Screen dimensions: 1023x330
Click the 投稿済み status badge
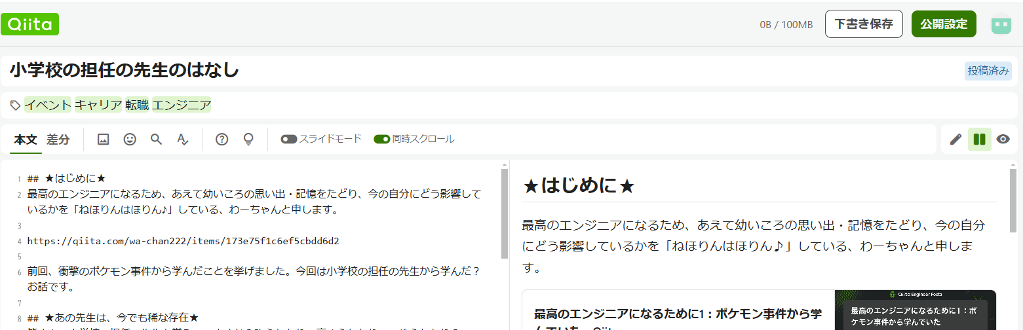[x=988, y=71]
